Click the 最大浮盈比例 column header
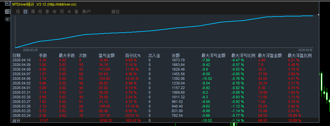 pos(300,55)
